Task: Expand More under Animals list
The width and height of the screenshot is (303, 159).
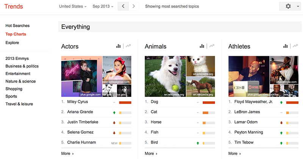Action: 151,153
